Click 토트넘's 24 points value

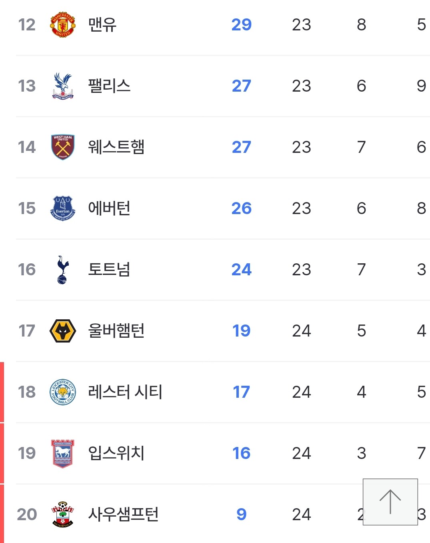click(x=242, y=270)
